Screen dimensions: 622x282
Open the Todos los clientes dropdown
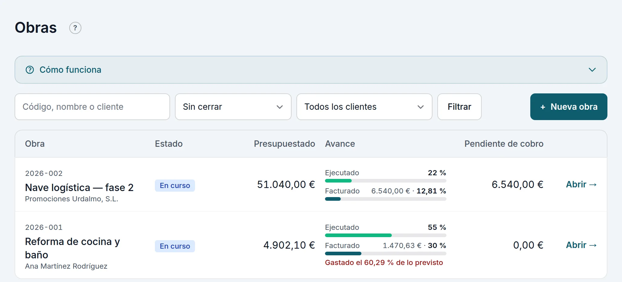364,107
